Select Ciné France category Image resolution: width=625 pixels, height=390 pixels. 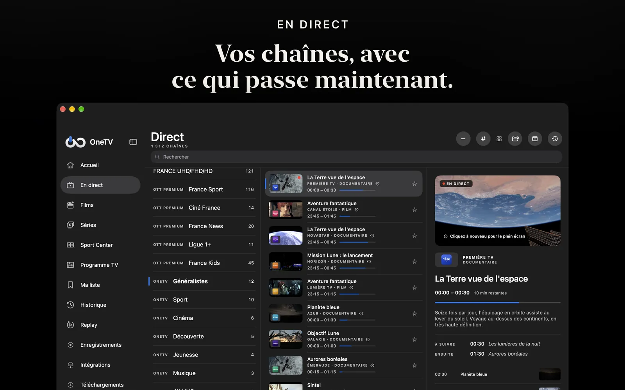coord(204,208)
